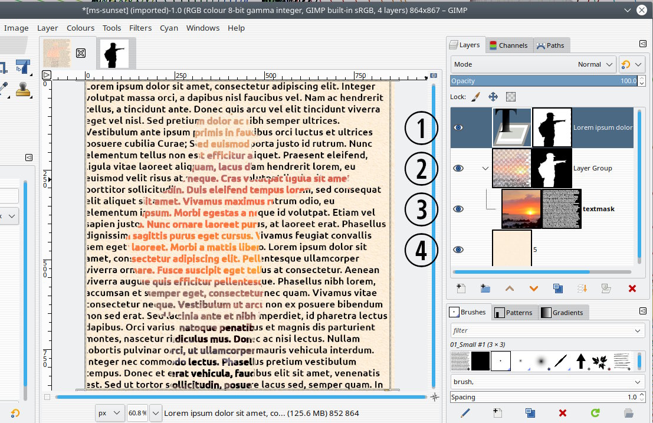Open the px units dropdown
653x423 pixels.
[110, 413]
